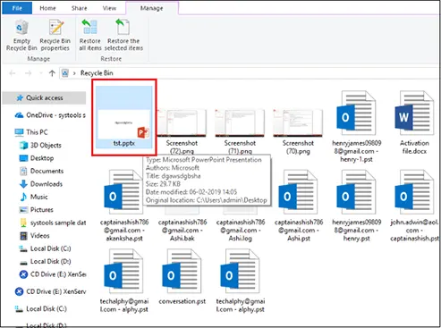
Task: Restore the selected items
Action: pos(123,35)
